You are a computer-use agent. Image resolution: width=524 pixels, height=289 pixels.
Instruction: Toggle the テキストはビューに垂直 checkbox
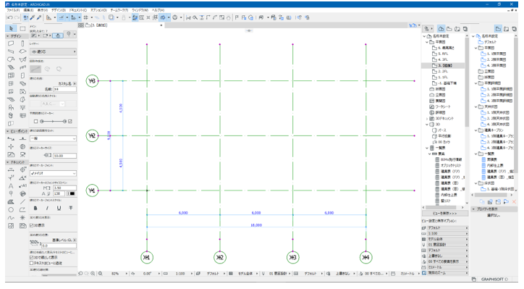coord(32,263)
